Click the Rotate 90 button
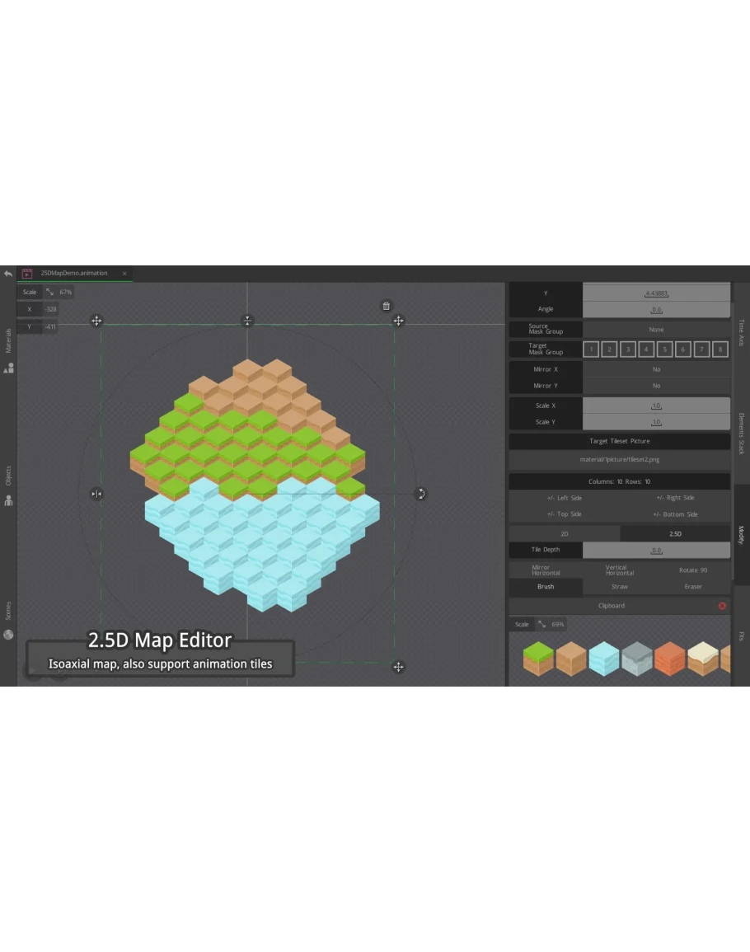750x952 pixels. pos(692,570)
